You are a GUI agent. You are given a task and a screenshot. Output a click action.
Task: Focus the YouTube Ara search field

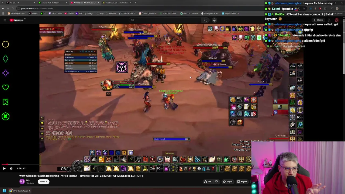[164, 20]
